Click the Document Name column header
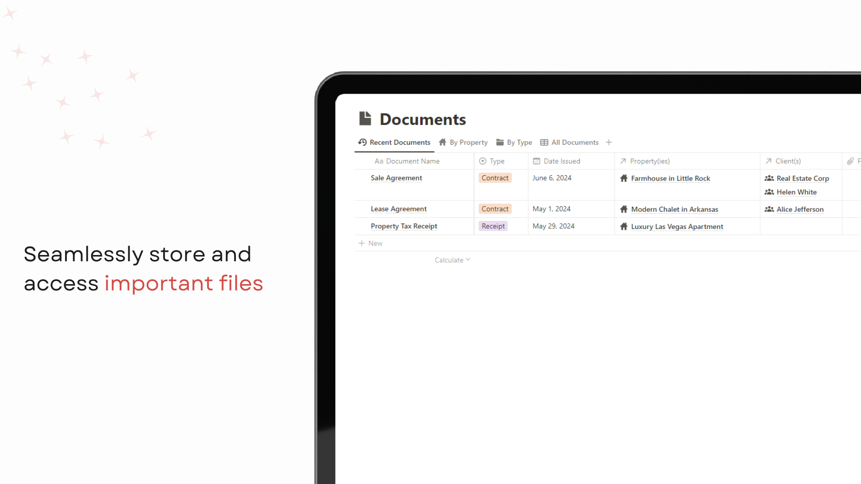This screenshot has width=861, height=484. [x=414, y=161]
